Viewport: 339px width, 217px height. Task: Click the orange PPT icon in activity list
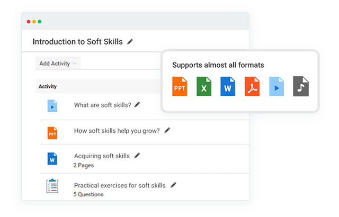tap(52, 132)
